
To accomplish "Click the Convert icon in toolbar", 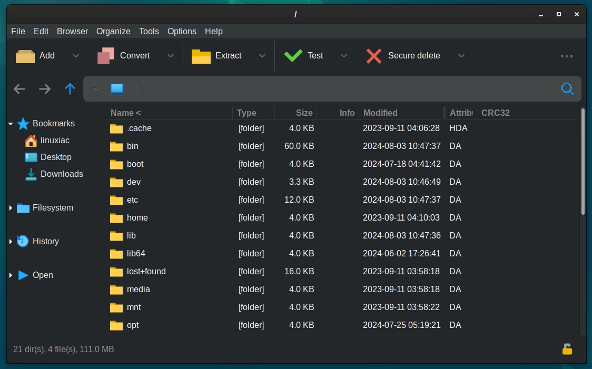I will click(106, 56).
